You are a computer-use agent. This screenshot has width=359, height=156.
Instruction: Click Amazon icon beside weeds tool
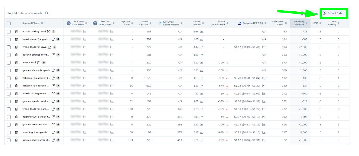pos(44,62)
